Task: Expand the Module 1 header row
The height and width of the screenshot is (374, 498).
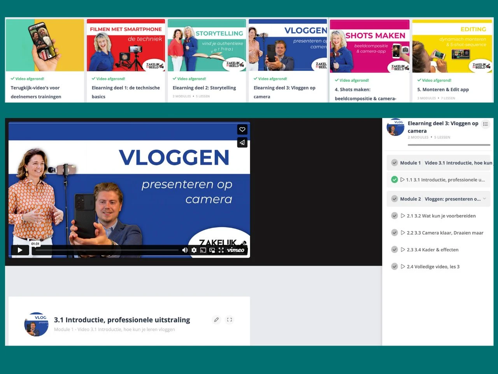Action: click(x=440, y=163)
